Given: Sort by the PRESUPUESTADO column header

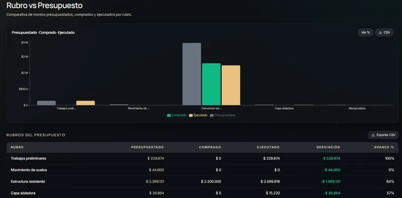Looking at the screenshot, I should [147, 147].
